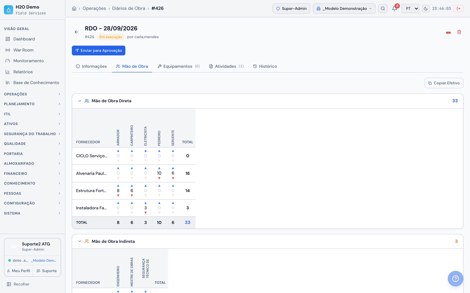This screenshot has height=293, width=470.
Task: Expand SISTEMA menu section
Action: (x=32, y=213)
